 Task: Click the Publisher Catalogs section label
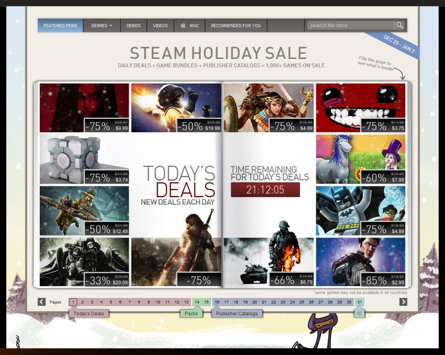(x=237, y=314)
